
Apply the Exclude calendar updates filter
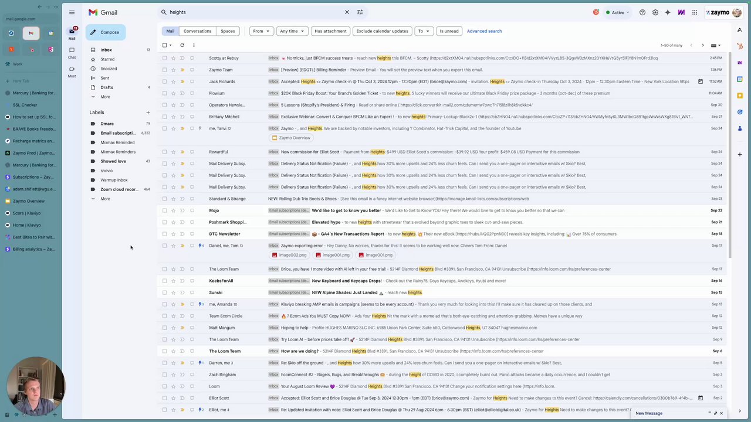(x=382, y=31)
